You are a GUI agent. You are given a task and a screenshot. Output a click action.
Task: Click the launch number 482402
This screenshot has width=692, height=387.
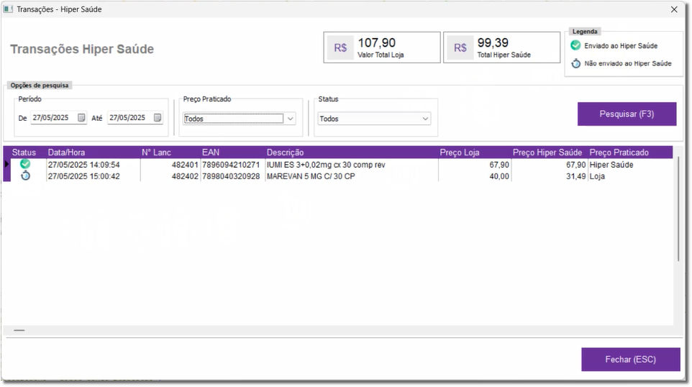pyautogui.click(x=185, y=176)
